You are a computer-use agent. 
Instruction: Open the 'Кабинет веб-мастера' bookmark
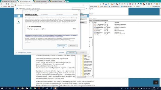(127, 6)
